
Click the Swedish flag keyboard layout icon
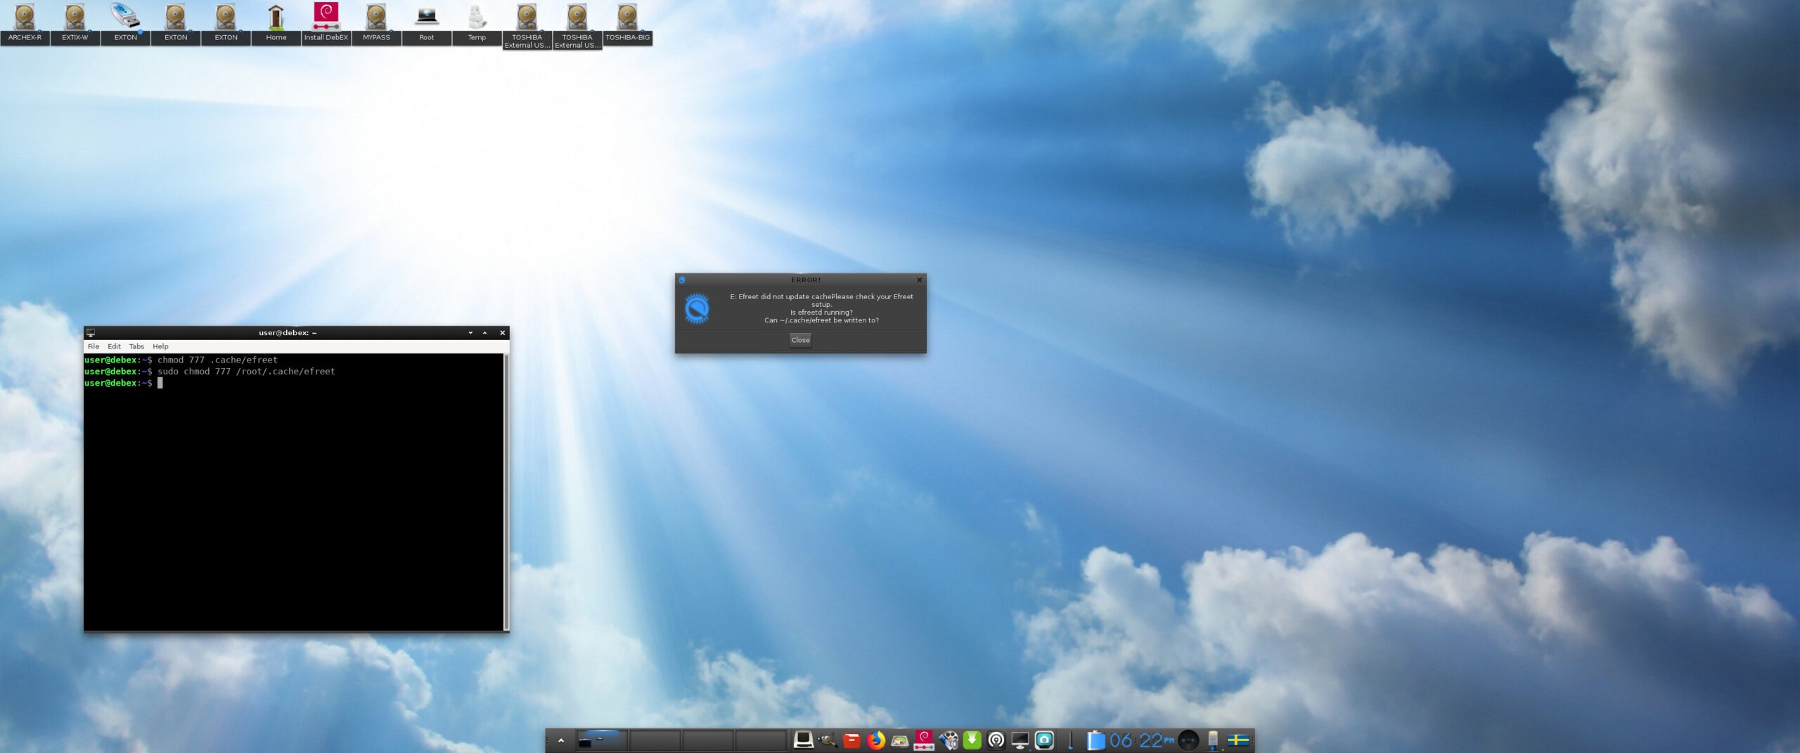tap(1238, 740)
